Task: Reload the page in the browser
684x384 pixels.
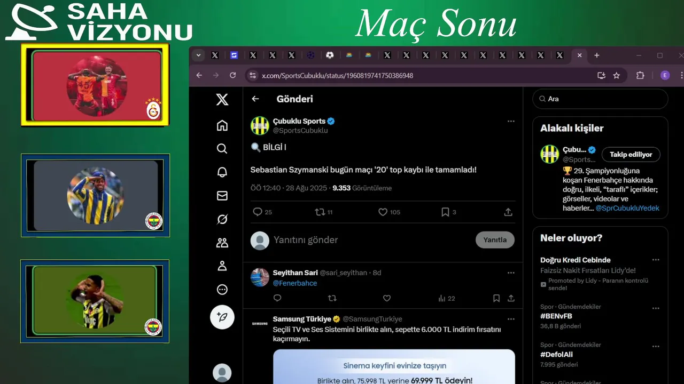Action: (x=232, y=76)
